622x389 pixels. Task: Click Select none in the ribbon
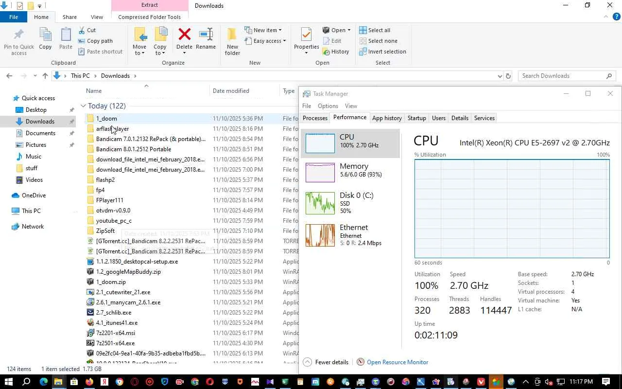click(378, 41)
